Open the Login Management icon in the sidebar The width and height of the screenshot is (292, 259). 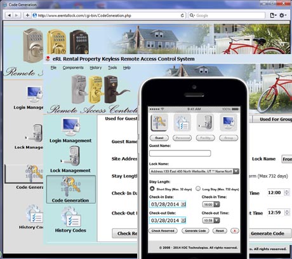(70, 127)
